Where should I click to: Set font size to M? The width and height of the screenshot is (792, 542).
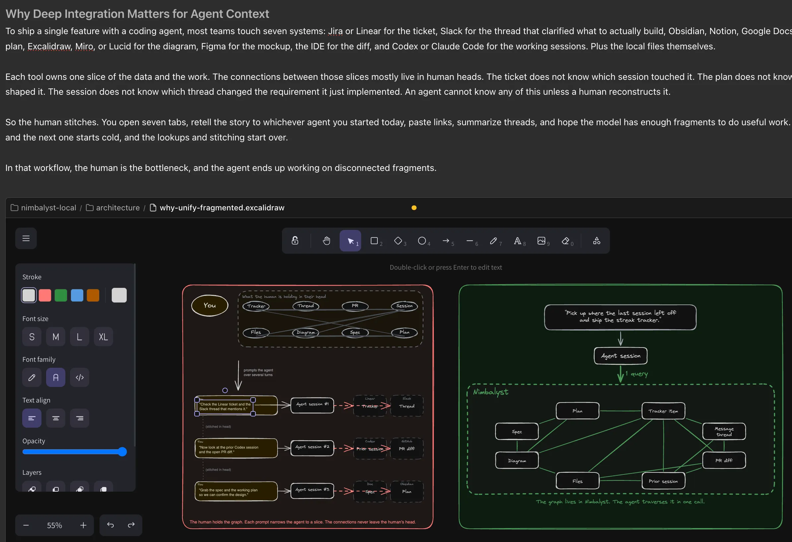coord(55,337)
